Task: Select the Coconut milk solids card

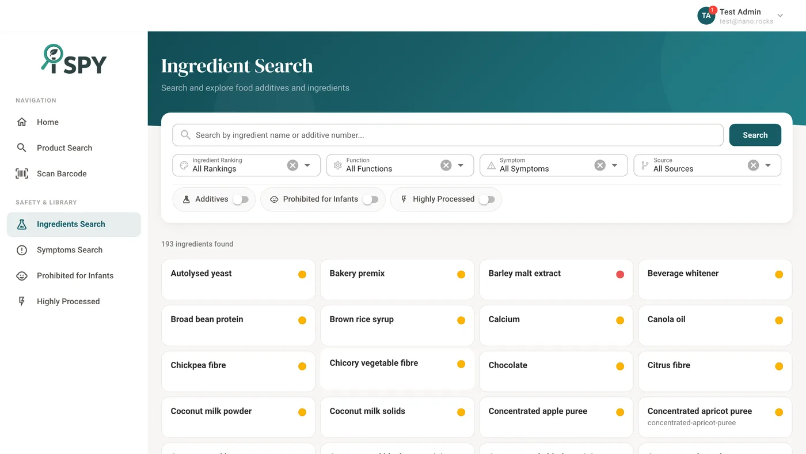Action: pos(397,417)
